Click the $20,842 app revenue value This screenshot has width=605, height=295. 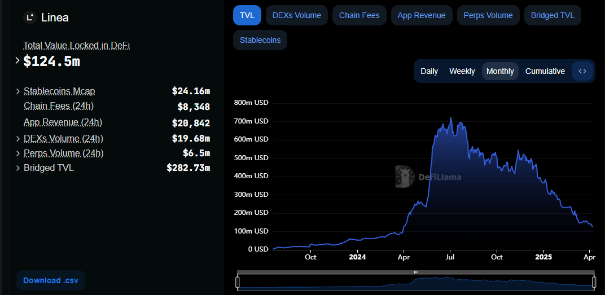point(191,123)
